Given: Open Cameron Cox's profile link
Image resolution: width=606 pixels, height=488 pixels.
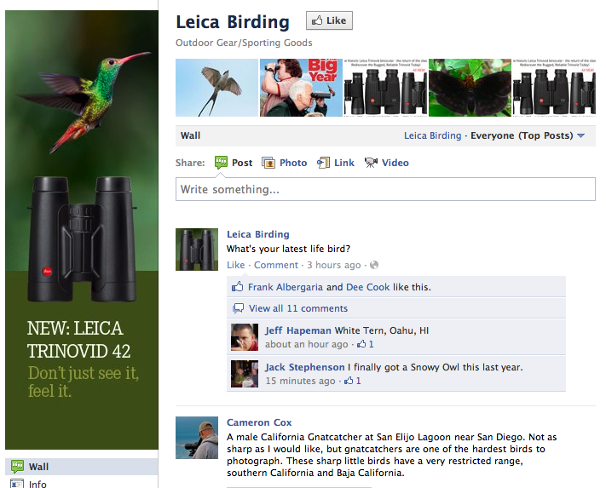Looking at the screenshot, I should (x=259, y=422).
